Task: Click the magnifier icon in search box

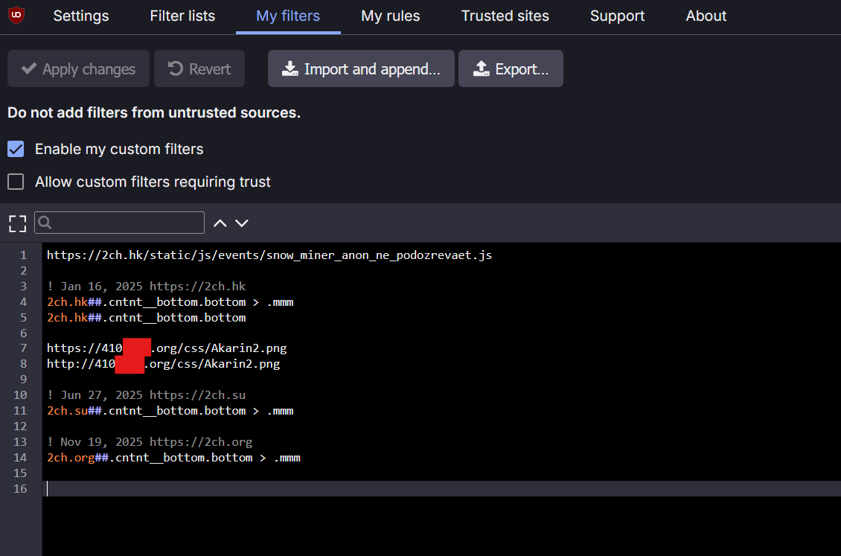Action: click(45, 223)
